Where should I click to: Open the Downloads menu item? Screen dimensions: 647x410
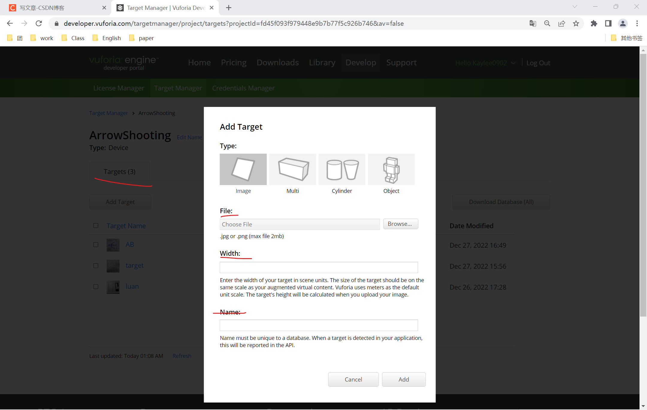[x=278, y=62]
